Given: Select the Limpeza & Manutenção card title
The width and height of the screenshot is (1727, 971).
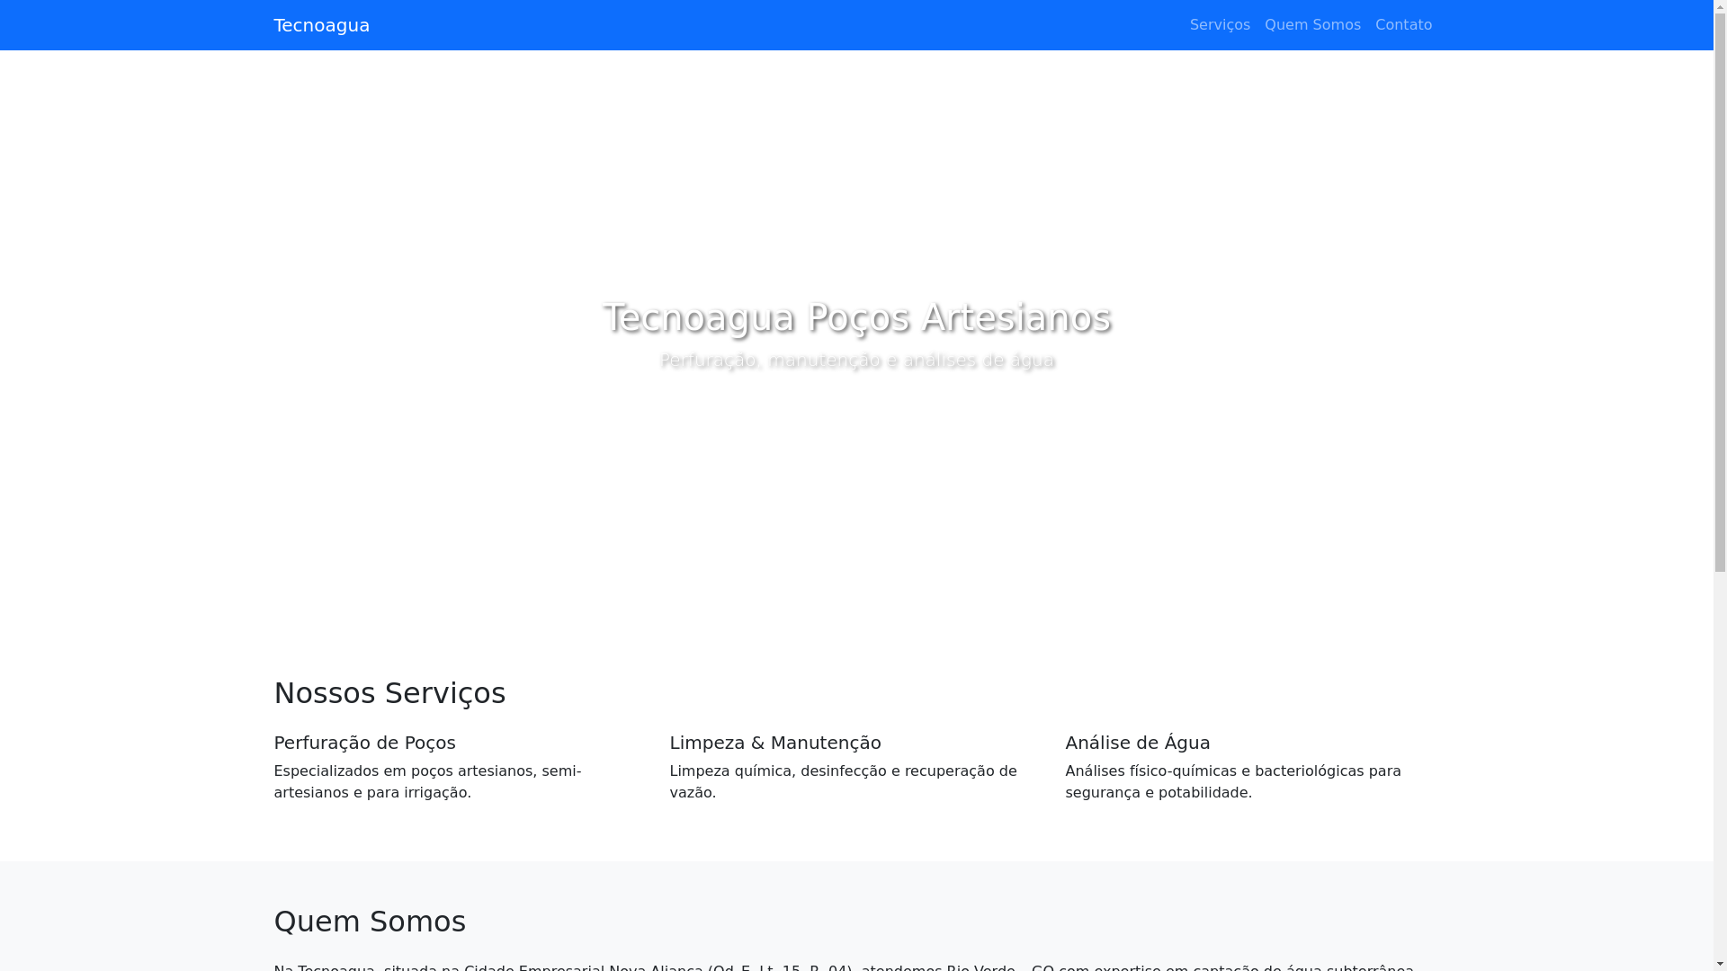Looking at the screenshot, I should 774,743.
